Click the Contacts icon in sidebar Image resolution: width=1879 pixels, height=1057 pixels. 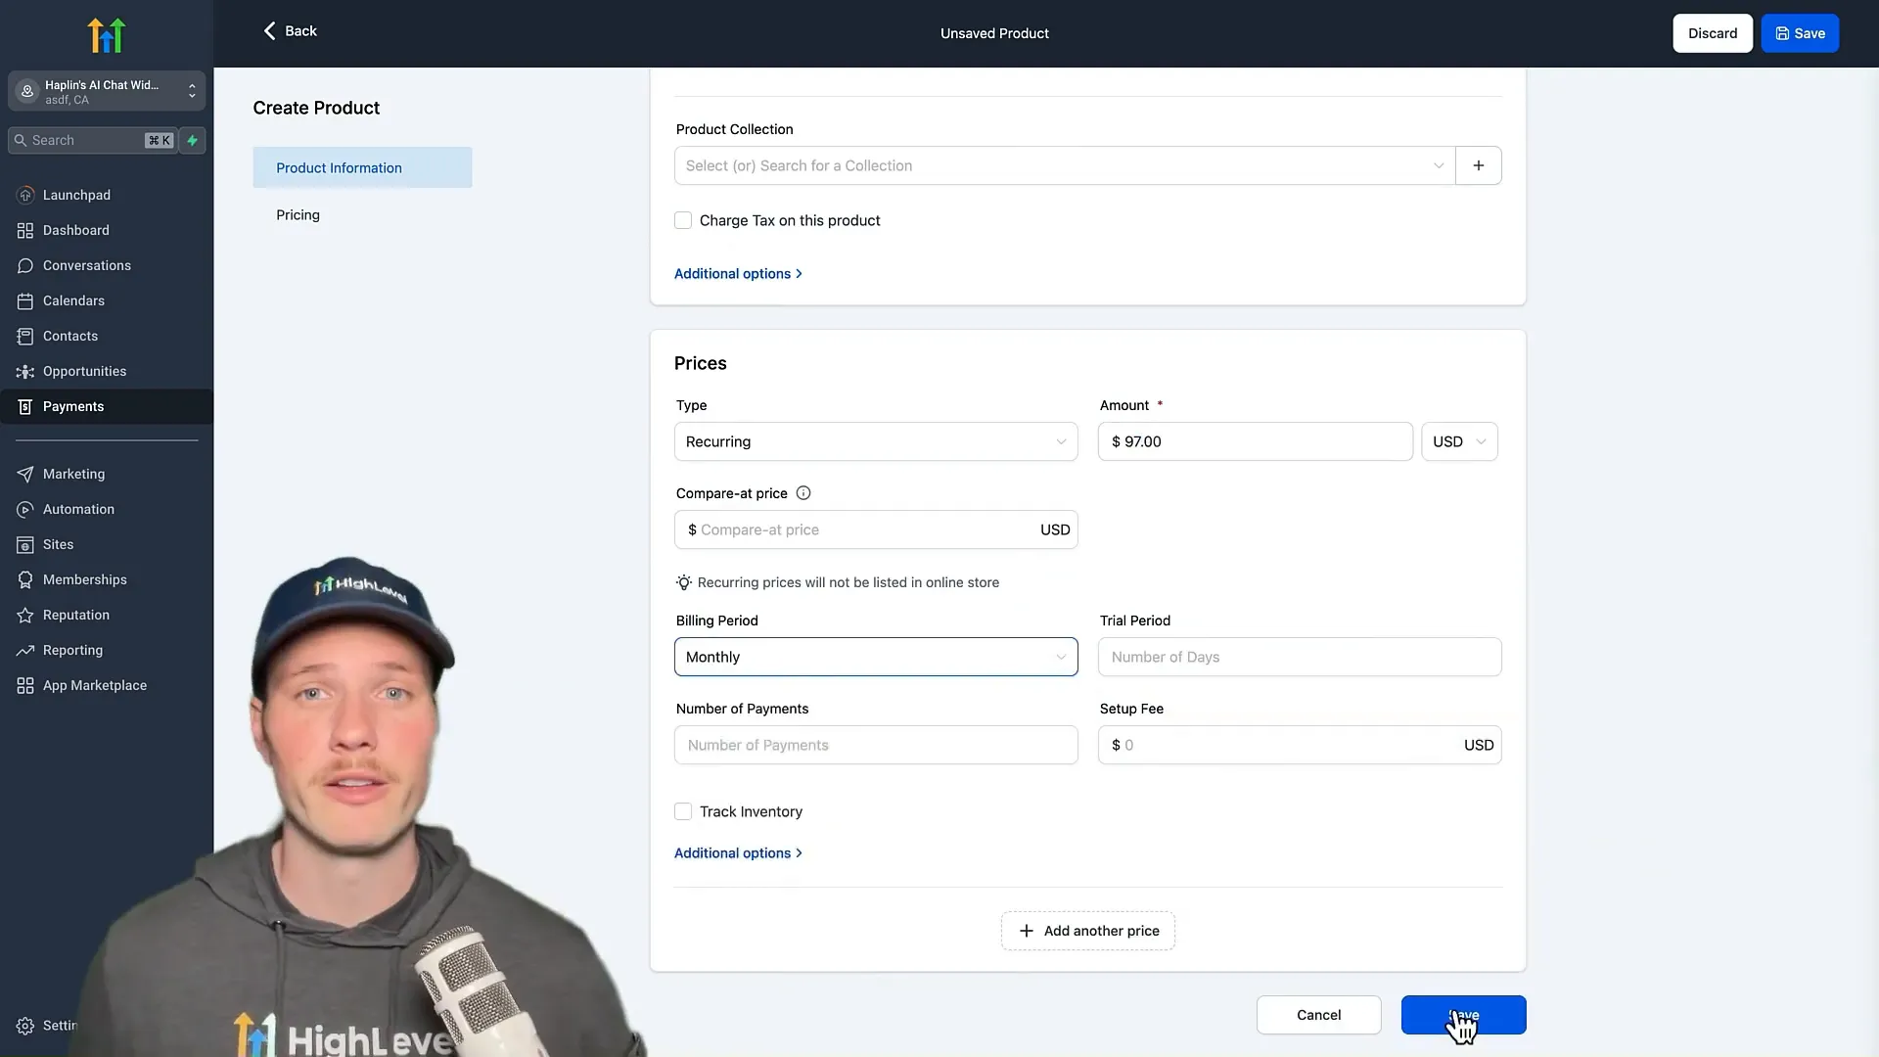click(x=25, y=336)
